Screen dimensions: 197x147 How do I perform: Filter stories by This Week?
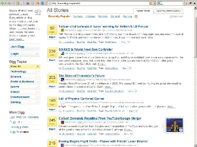pos(103,16)
